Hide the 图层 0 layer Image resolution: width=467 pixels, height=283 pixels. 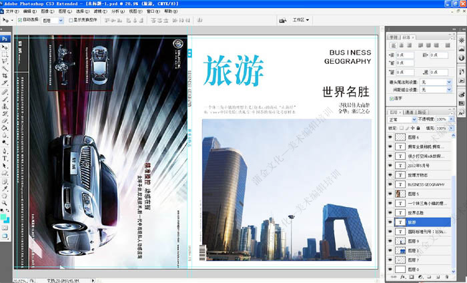[390, 269]
